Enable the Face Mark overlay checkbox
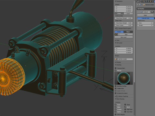The image size is (155, 116). pos(125,112)
